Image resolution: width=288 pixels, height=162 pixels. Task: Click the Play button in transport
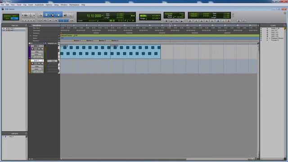click(223, 21)
